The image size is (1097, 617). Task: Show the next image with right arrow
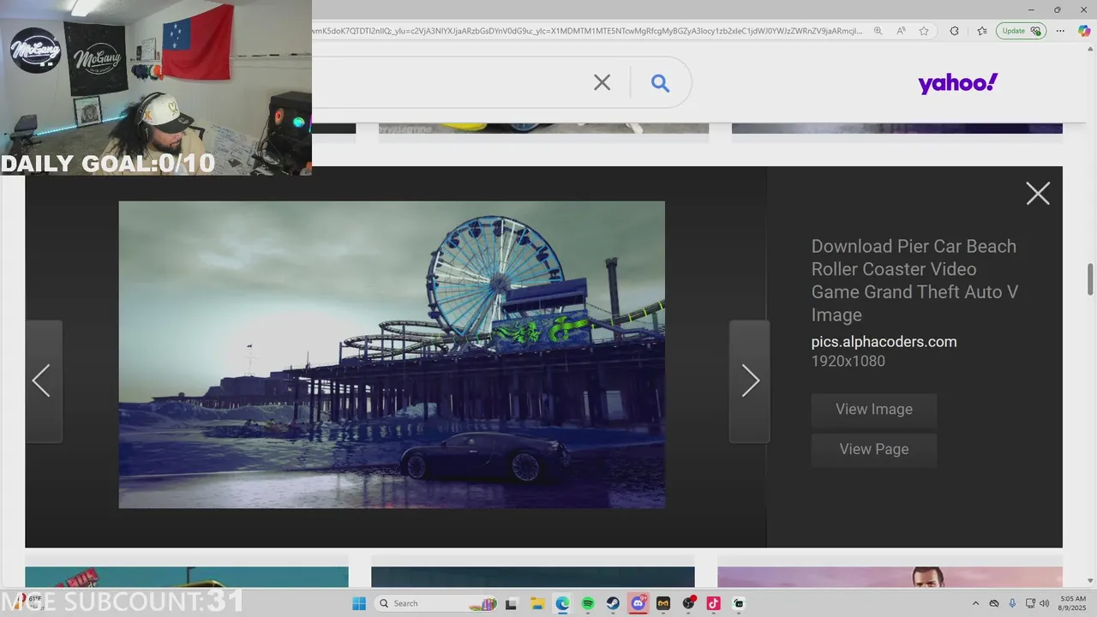pyautogui.click(x=749, y=381)
